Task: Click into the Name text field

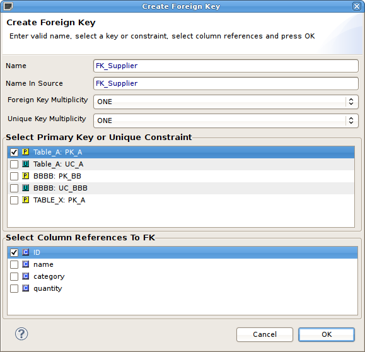Action: pyautogui.click(x=226, y=66)
